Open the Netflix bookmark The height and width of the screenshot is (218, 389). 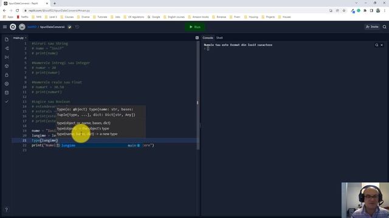click(x=22, y=17)
